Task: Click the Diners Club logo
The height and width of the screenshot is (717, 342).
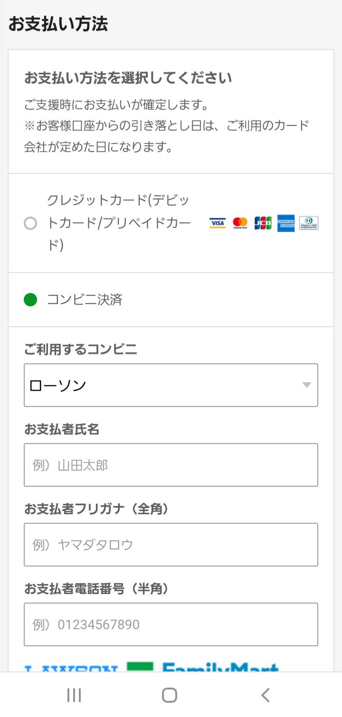Action: coord(309,223)
